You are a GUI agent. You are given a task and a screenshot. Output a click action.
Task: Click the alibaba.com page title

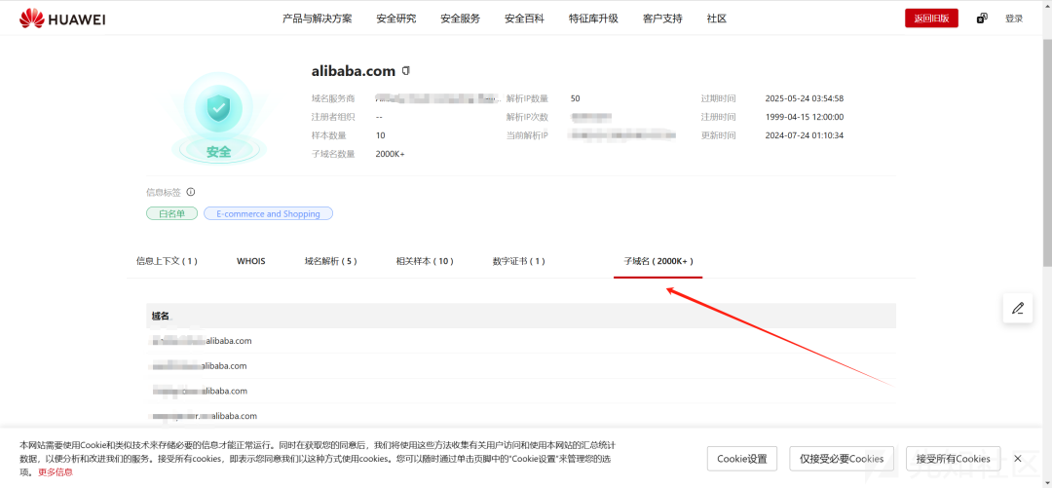click(x=354, y=70)
